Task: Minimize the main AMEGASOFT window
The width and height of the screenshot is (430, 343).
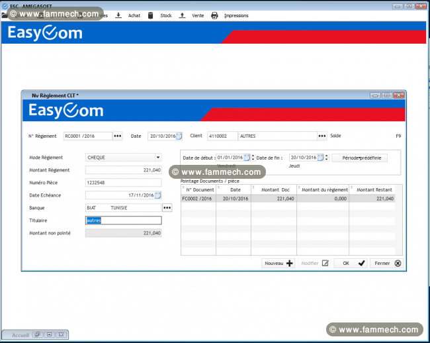Action: pyautogui.click(x=398, y=6)
